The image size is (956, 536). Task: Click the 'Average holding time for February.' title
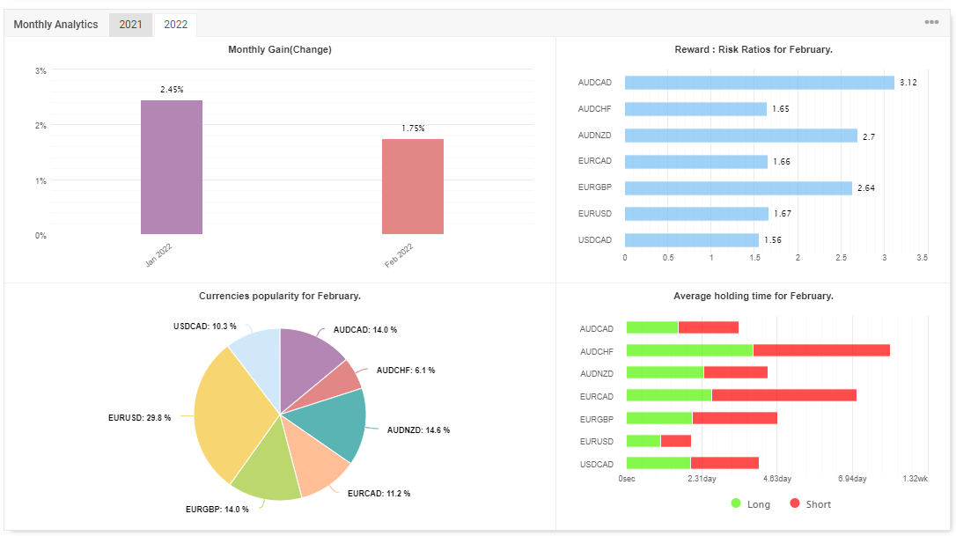pyautogui.click(x=754, y=296)
